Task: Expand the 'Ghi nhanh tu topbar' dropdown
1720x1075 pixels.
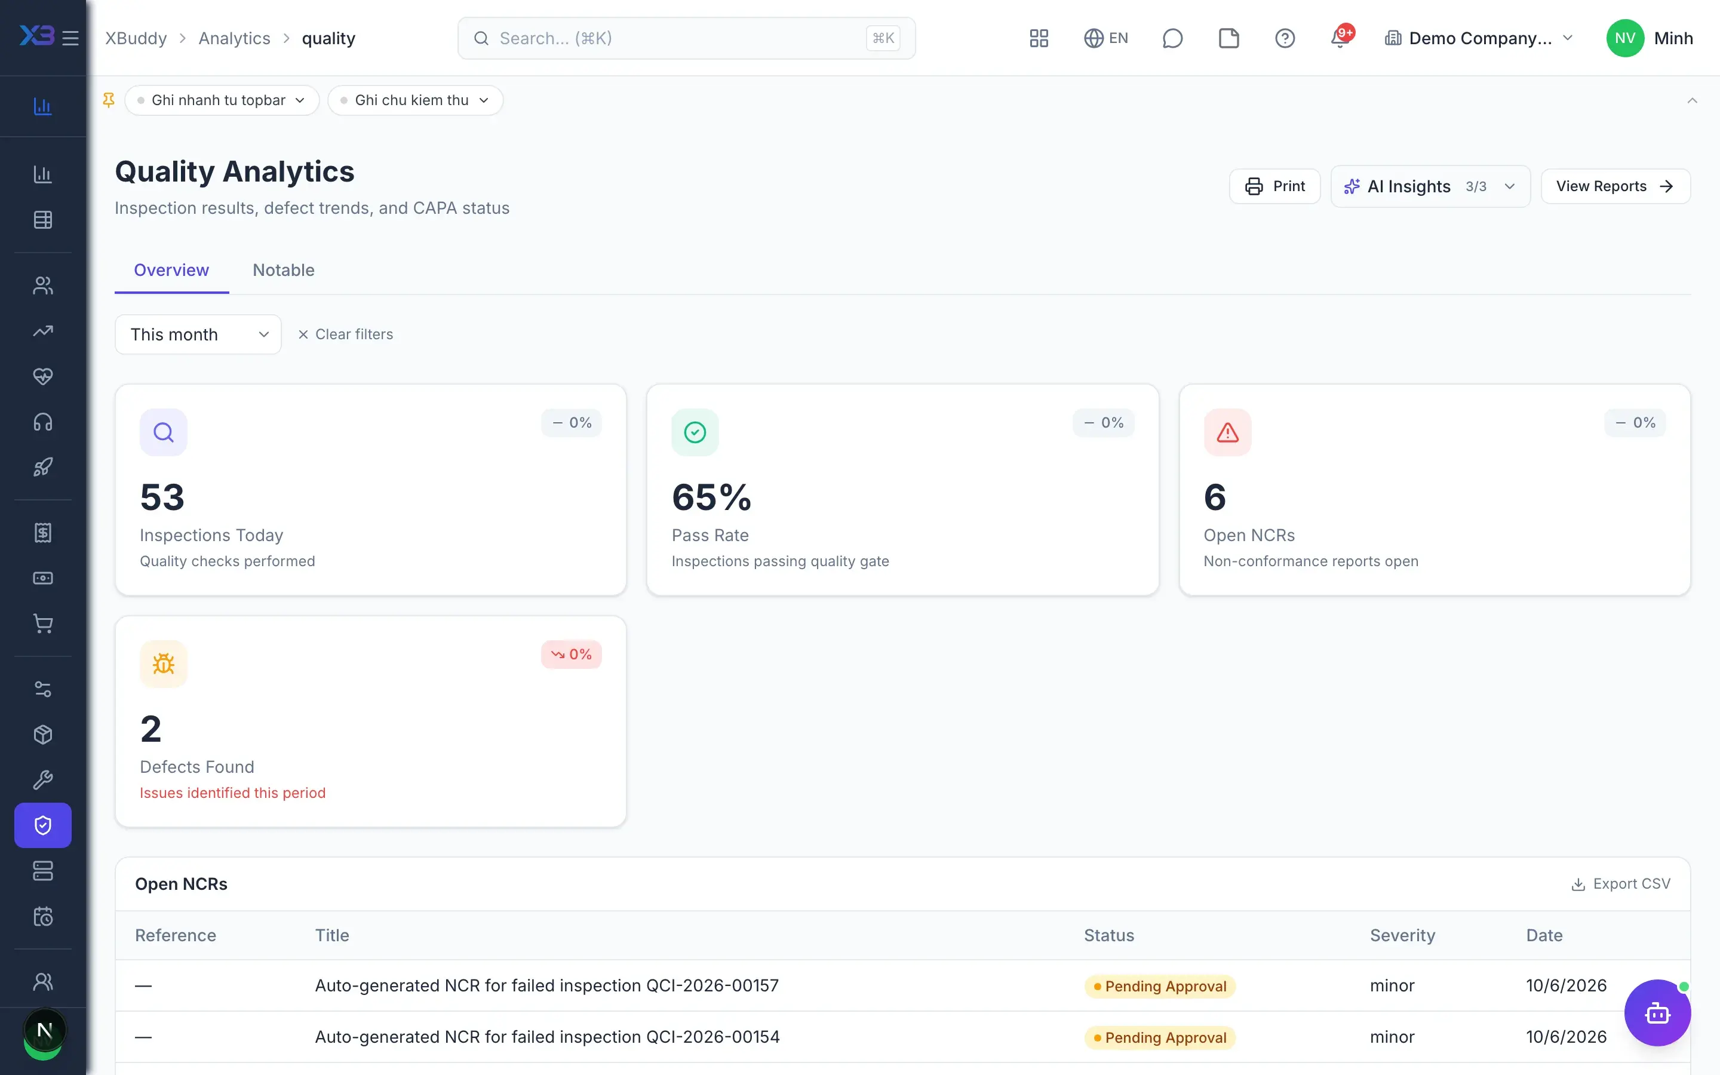Action: pyautogui.click(x=222, y=100)
